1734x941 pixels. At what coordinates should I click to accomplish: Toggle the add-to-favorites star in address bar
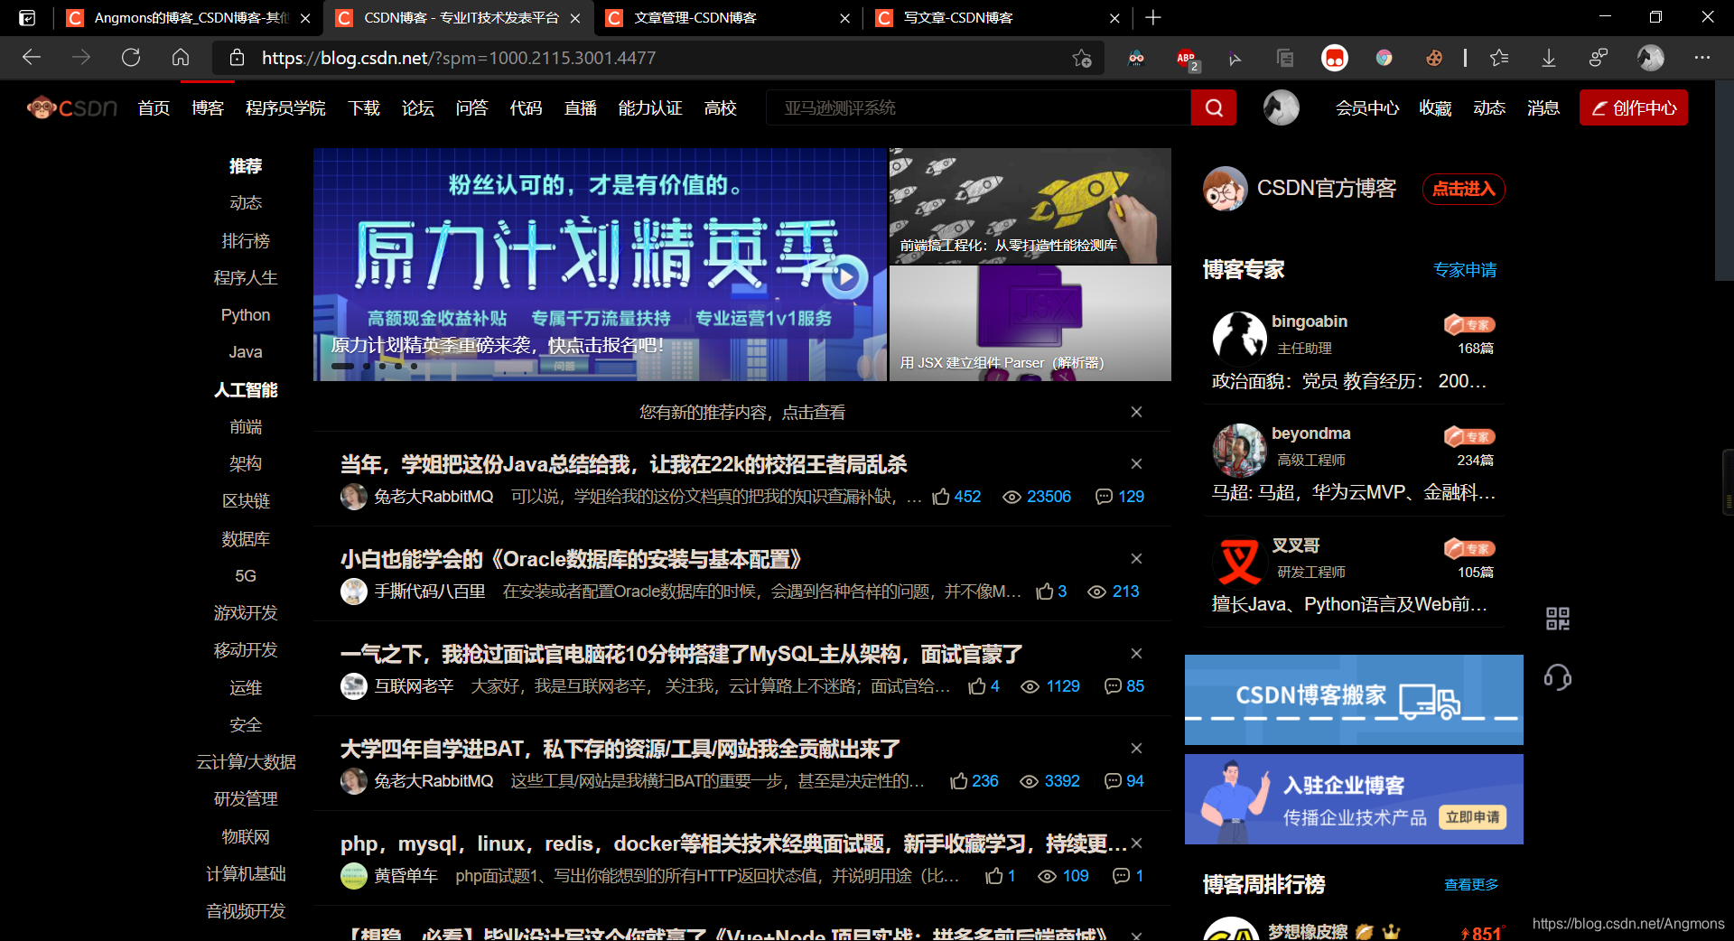tap(1080, 57)
